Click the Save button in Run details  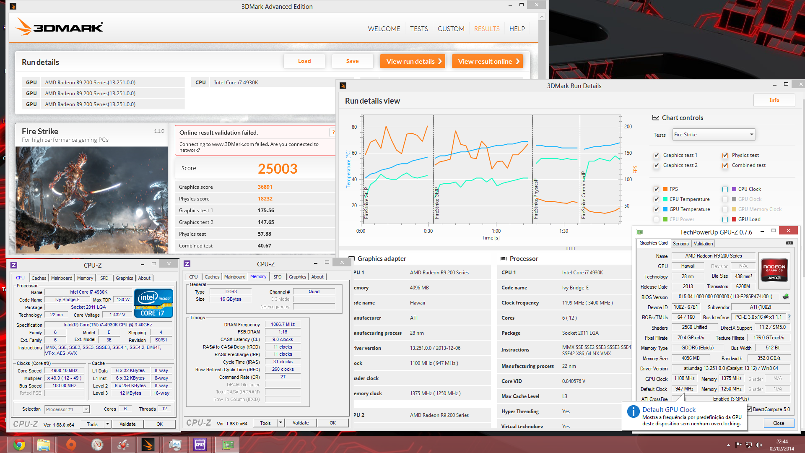[352, 61]
